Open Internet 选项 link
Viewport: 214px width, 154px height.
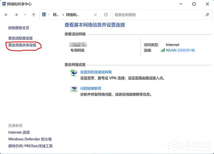[x=19, y=132]
